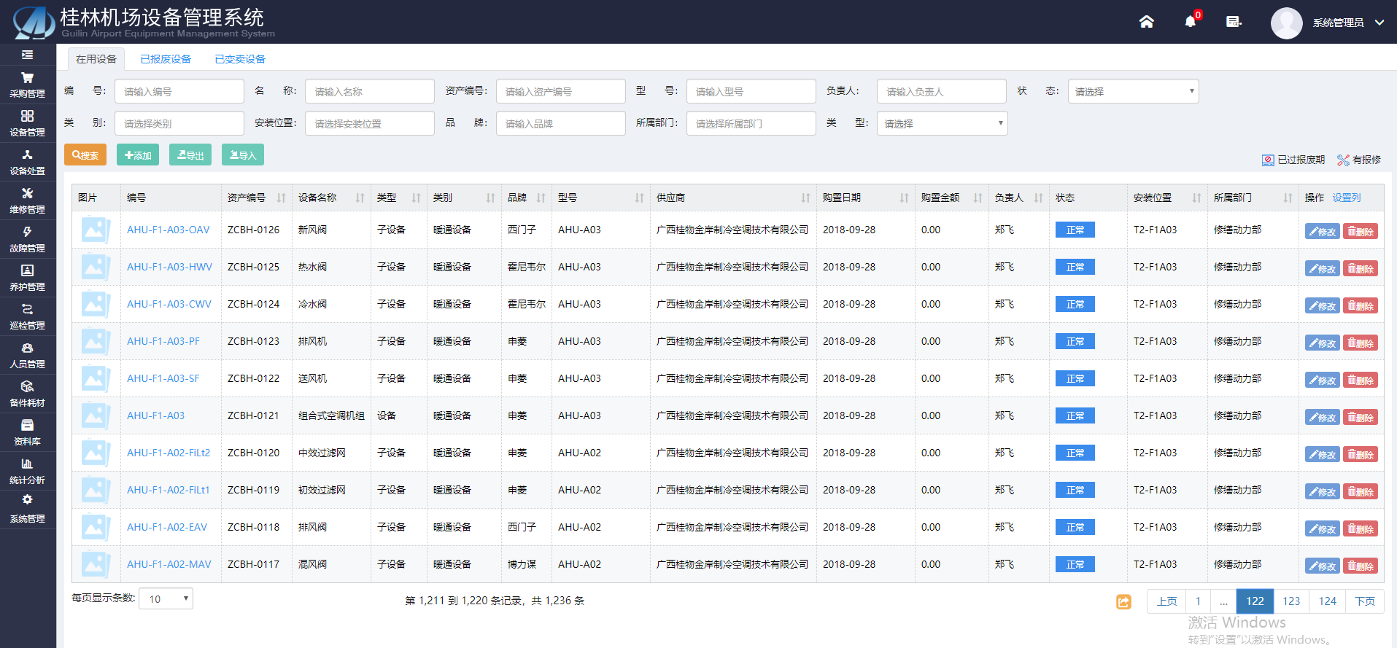Click the 请输入资产编号 input field
The image size is (1397, 648).
click(x=560, y=92)
